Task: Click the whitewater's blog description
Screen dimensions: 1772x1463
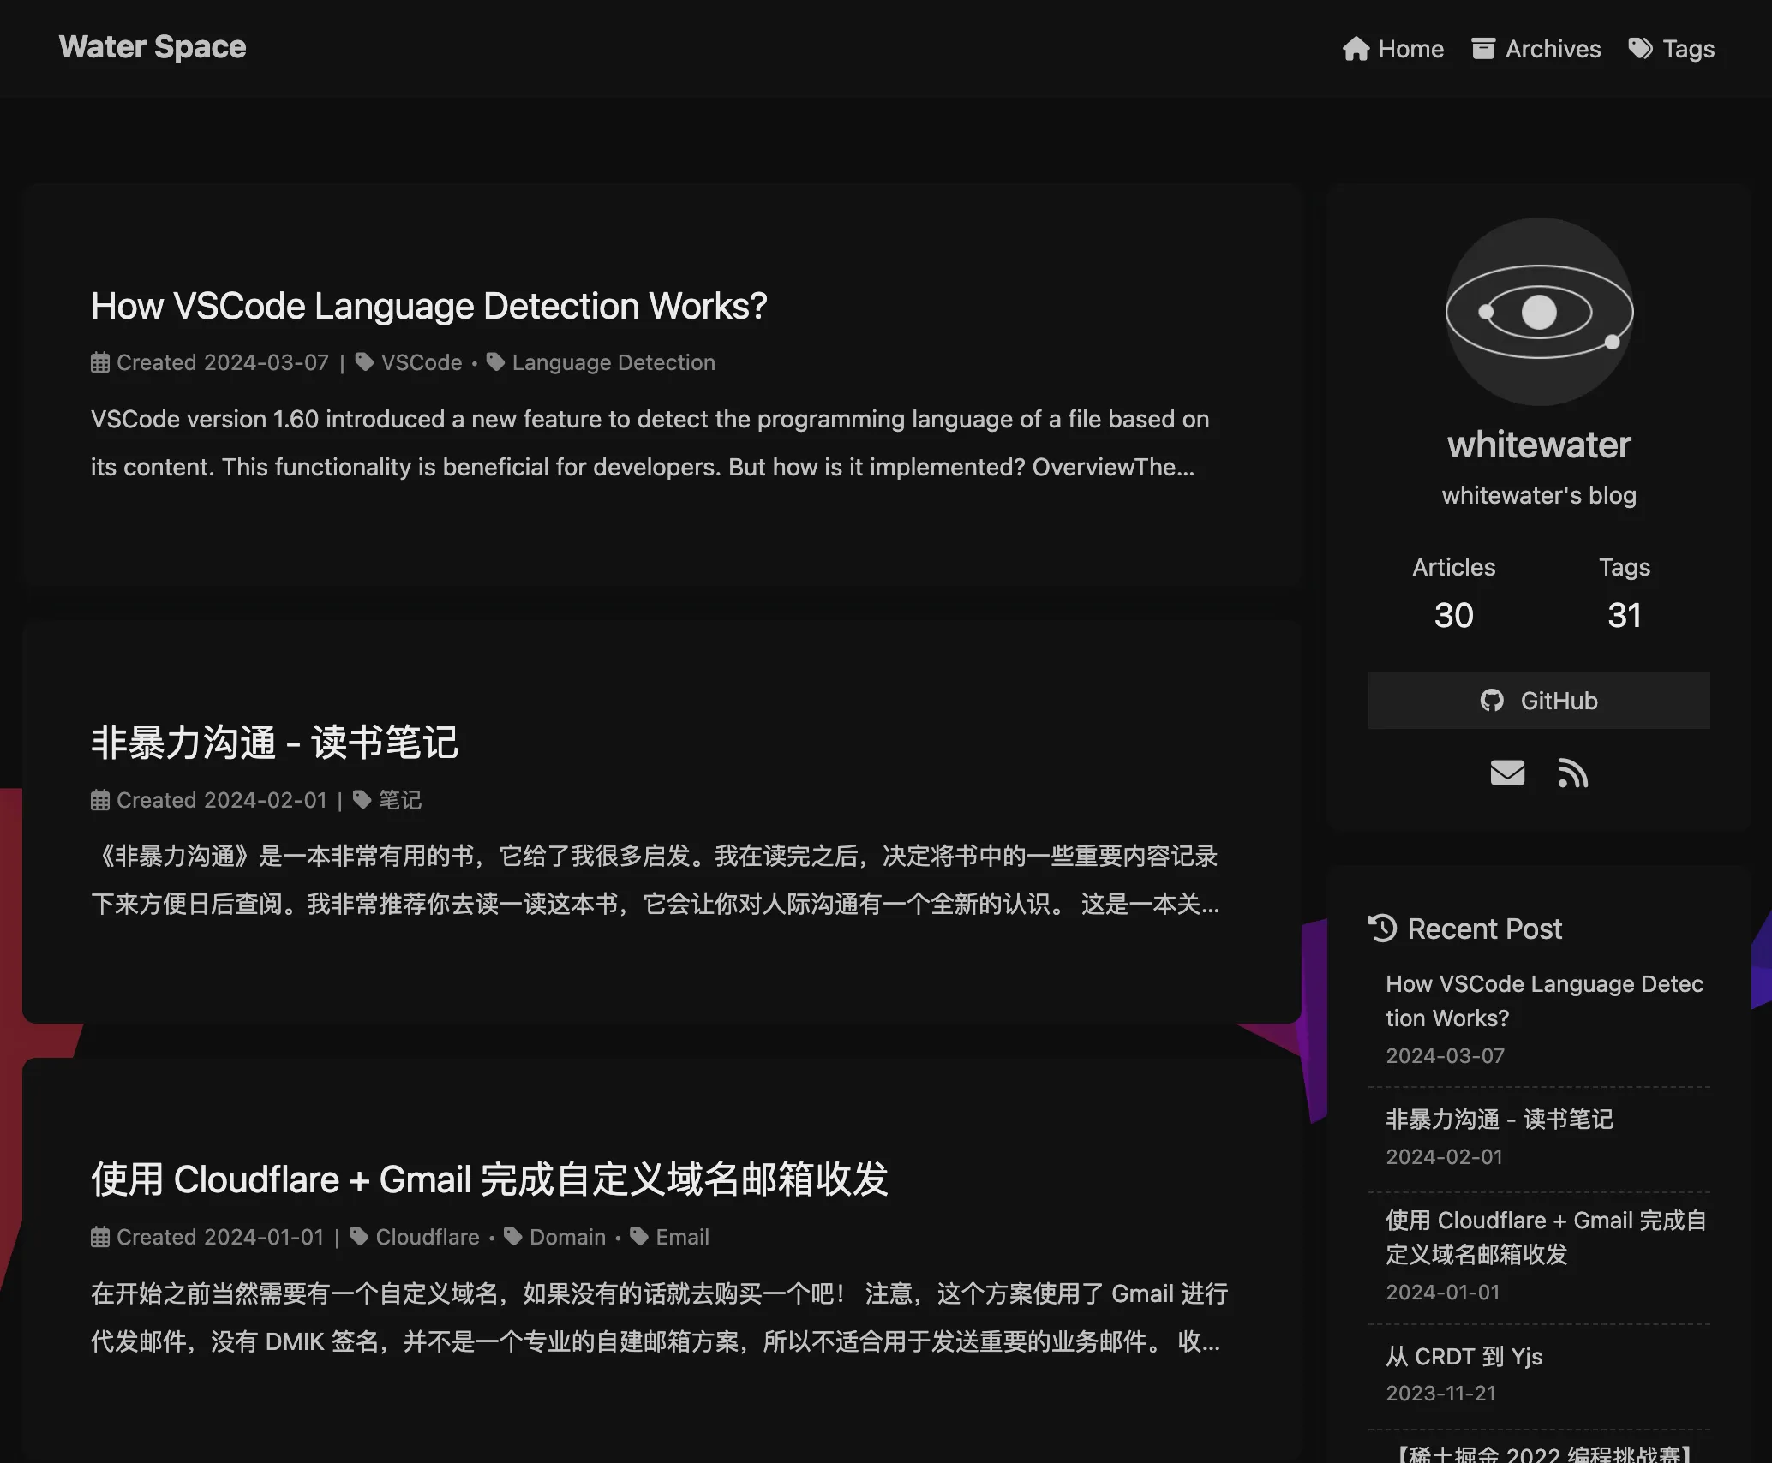Action: (1539, 495)
